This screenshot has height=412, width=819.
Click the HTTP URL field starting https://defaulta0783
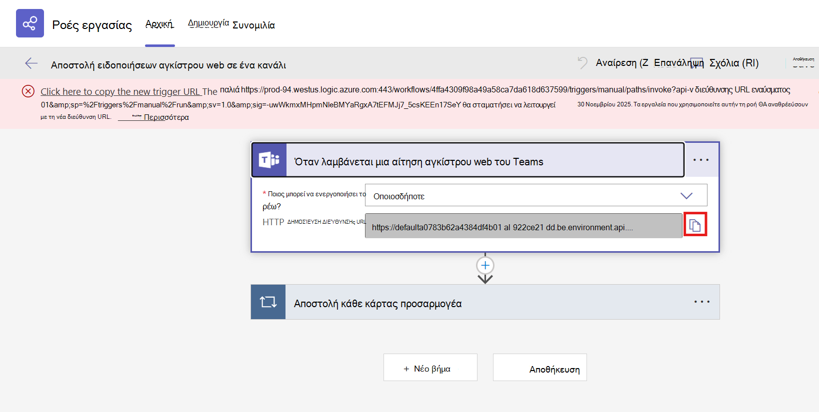pyautogui.click(x=523, y=226)
